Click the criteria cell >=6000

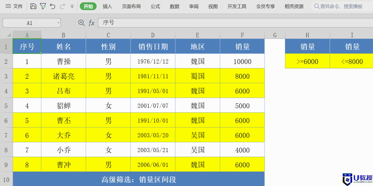point(308,61)
